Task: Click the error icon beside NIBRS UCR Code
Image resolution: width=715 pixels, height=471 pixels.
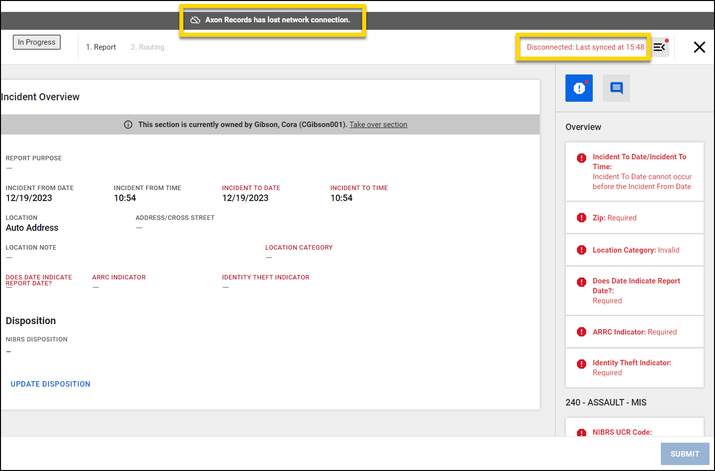Action: (581, 433)
